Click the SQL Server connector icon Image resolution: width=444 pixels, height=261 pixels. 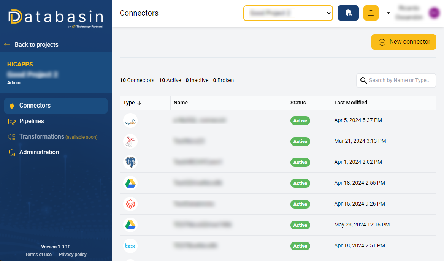[x=130, y=141]
